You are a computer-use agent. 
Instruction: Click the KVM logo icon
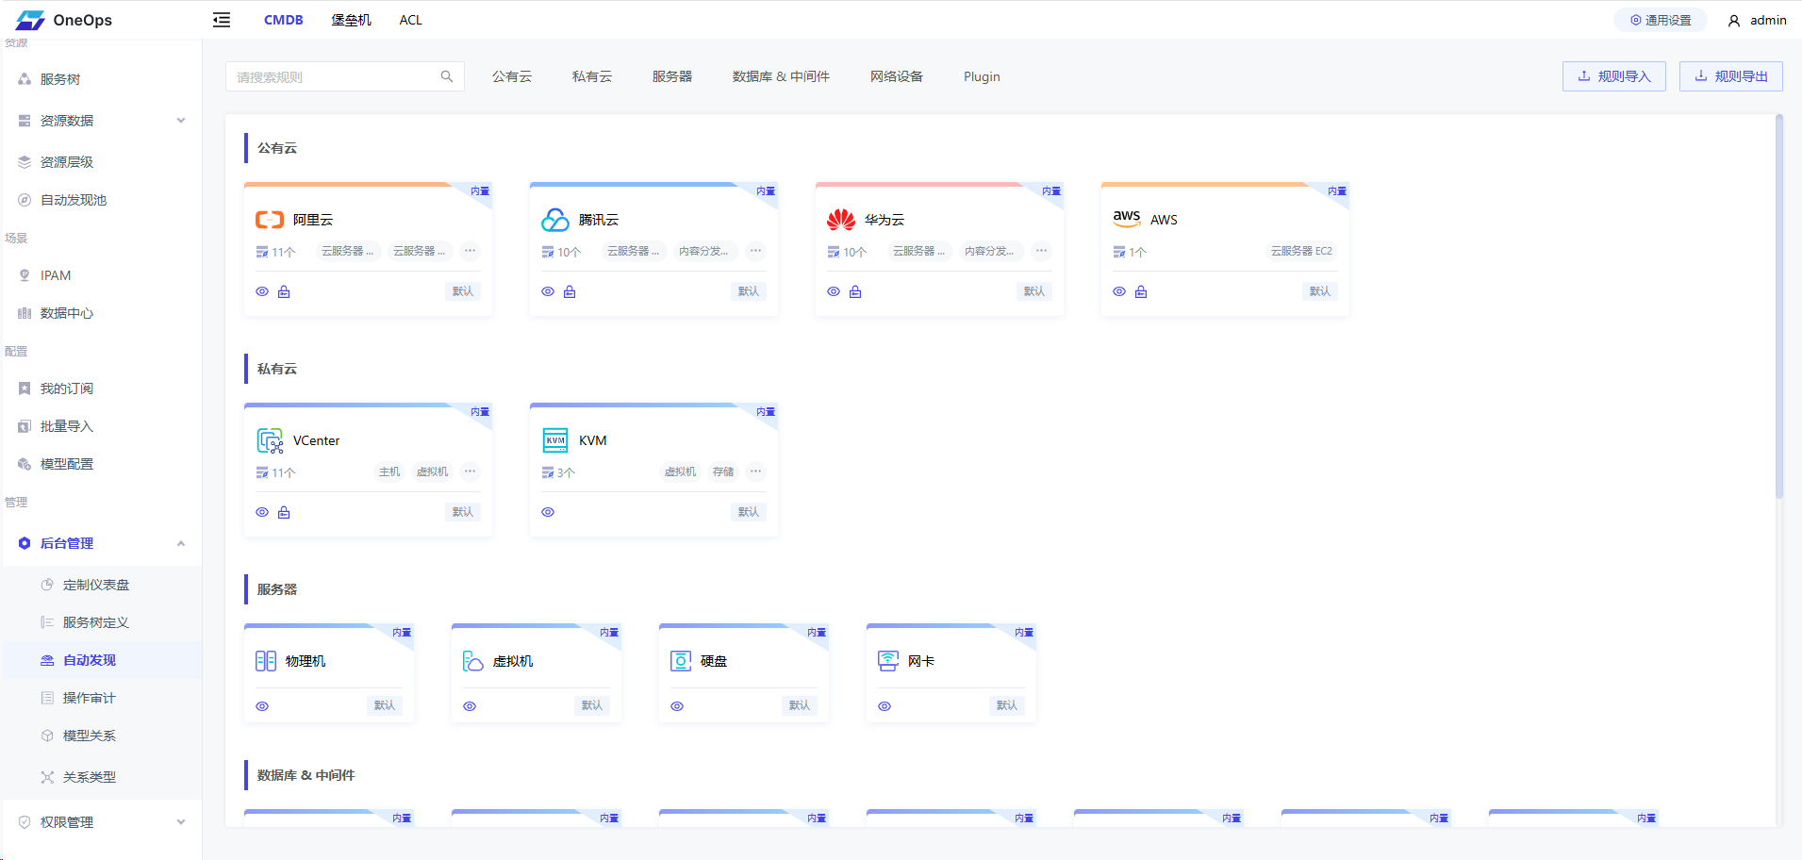(555, 440)
